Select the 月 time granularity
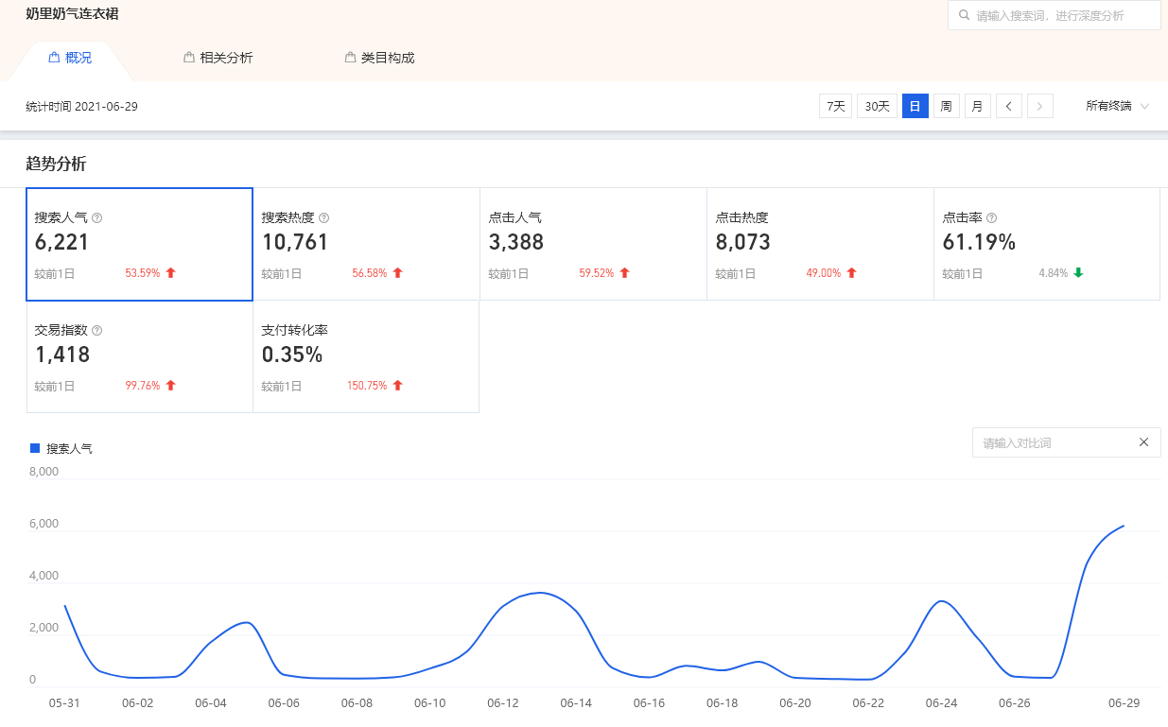This screenshot has height=727, width=1168. [978, 106]
